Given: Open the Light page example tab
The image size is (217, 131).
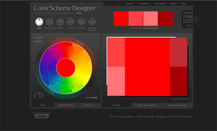Looking at the screenshot, I should point(147,105).
